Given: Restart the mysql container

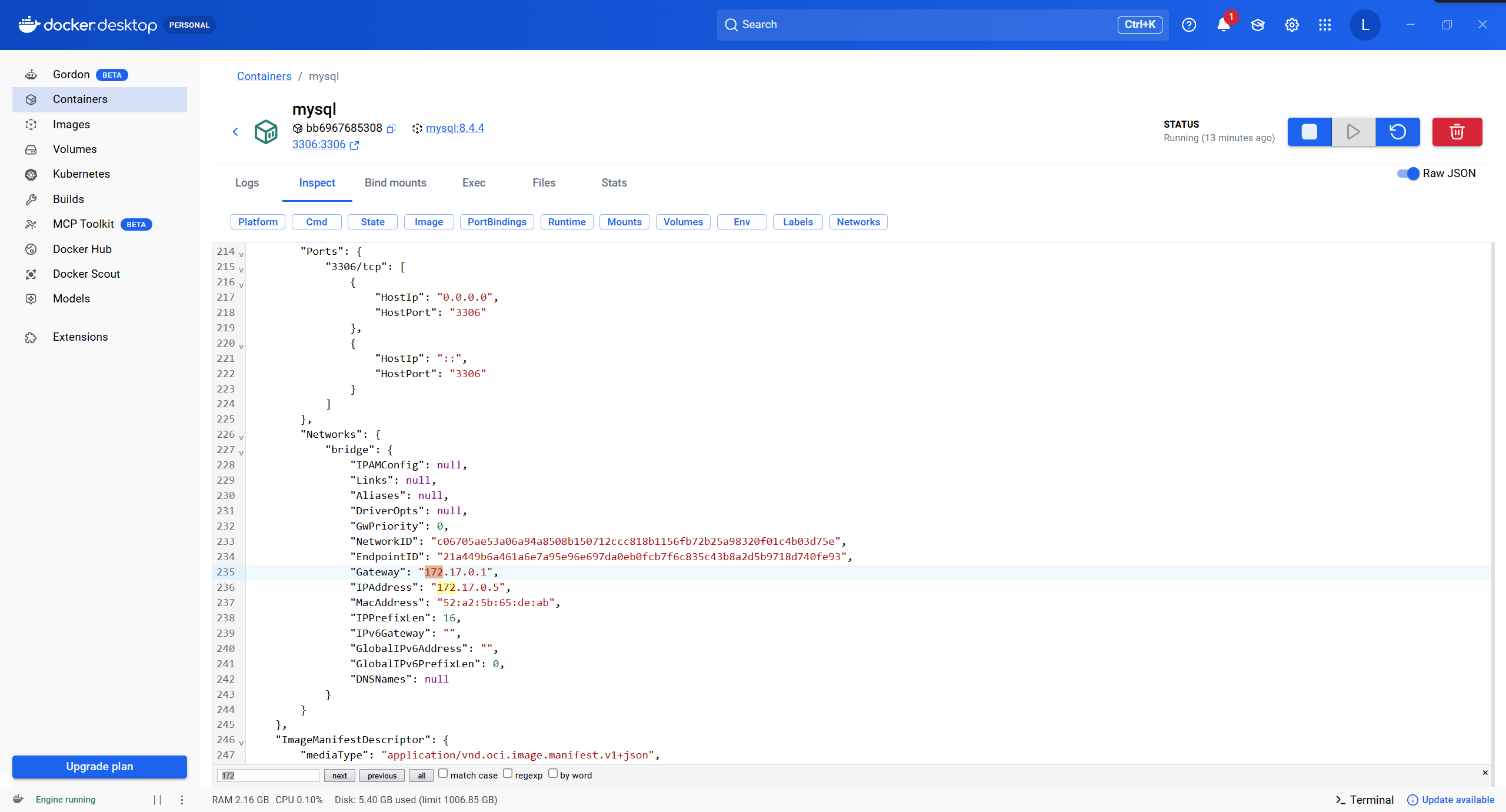Looking at the screenshot, I should [1397, 132].
